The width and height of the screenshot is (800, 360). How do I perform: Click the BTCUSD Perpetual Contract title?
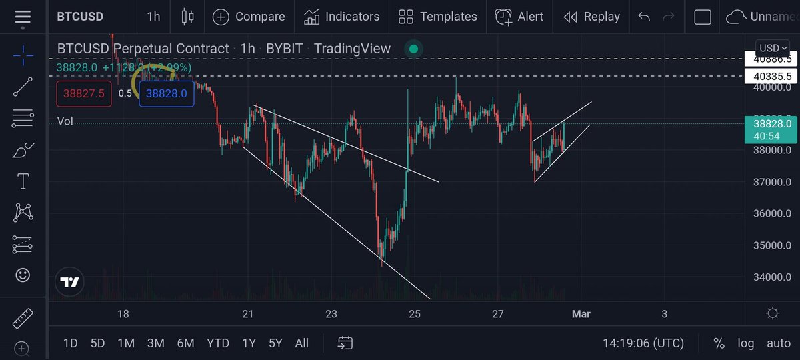pos(143,49)
